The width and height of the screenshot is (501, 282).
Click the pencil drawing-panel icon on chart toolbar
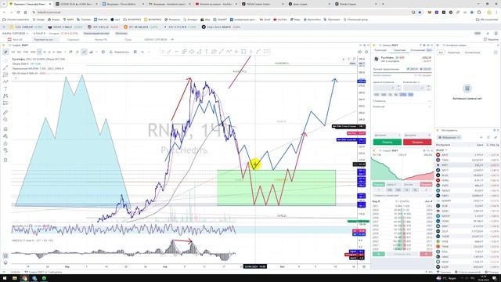pos(5,52)
